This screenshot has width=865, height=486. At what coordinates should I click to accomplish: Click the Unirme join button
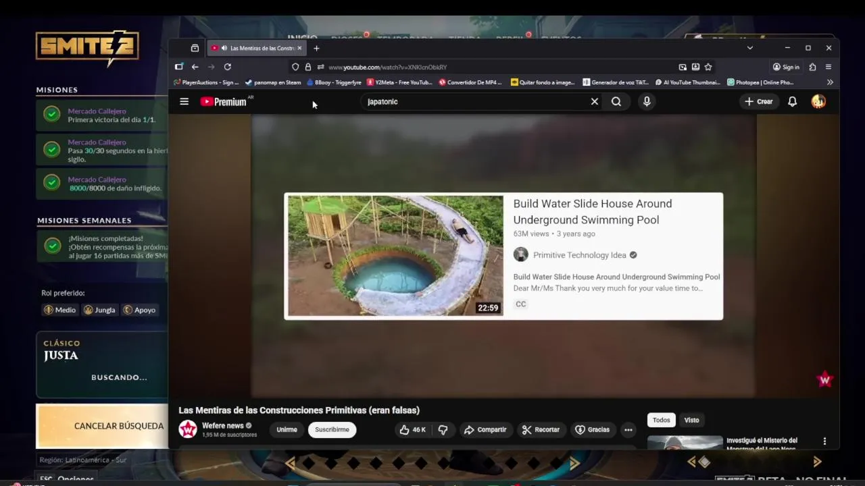click(287, 430)
